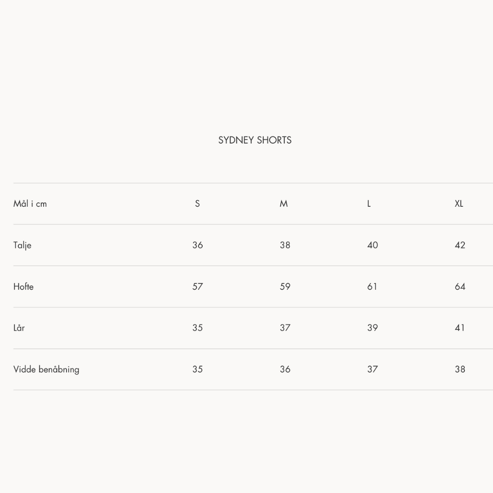Click Vidde benåbning value for size S
This screenshot has height=493, width=493.
point(198,369)
